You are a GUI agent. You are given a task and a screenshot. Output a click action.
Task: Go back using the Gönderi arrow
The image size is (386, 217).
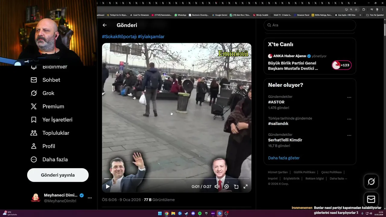pyautogui.click(x=105, y=25)
